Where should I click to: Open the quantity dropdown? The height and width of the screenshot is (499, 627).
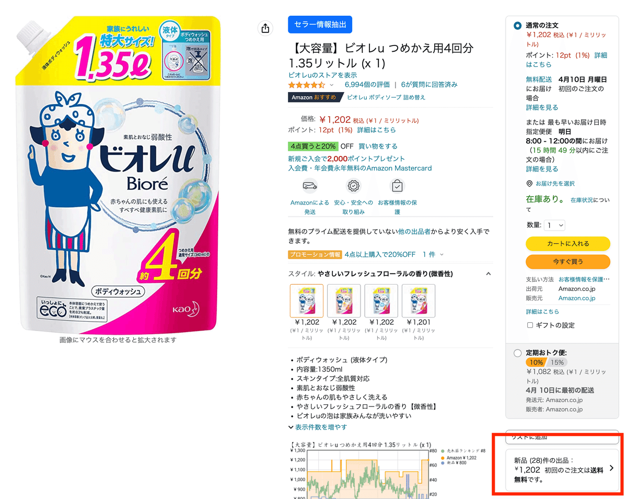(554, 225)
